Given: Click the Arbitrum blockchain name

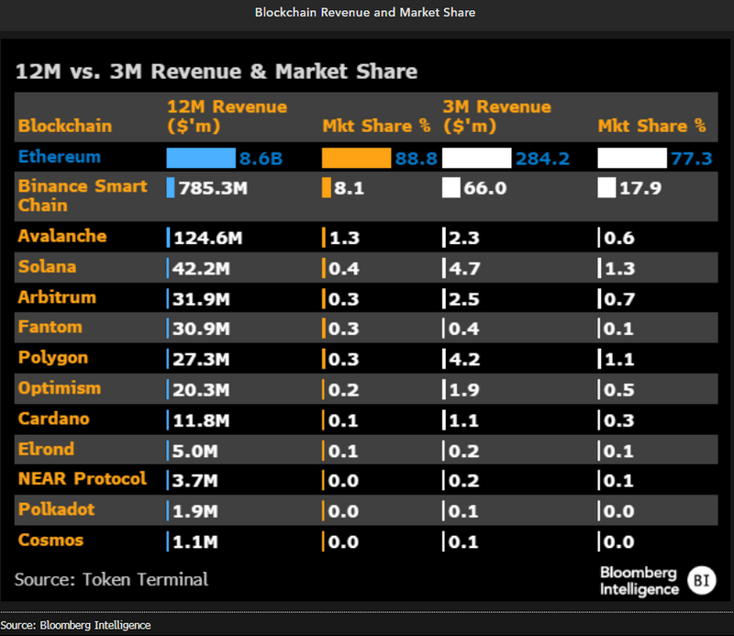Looking at the screenshot, I should [x=57, y=297].
